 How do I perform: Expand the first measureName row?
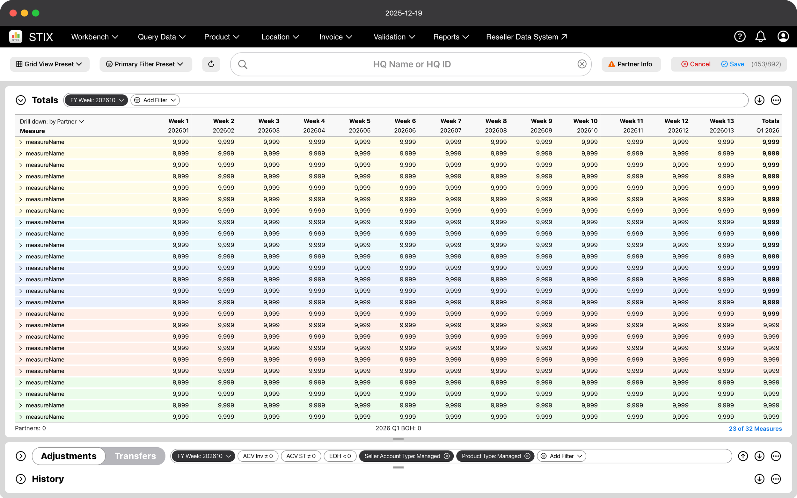coord(20,142)
